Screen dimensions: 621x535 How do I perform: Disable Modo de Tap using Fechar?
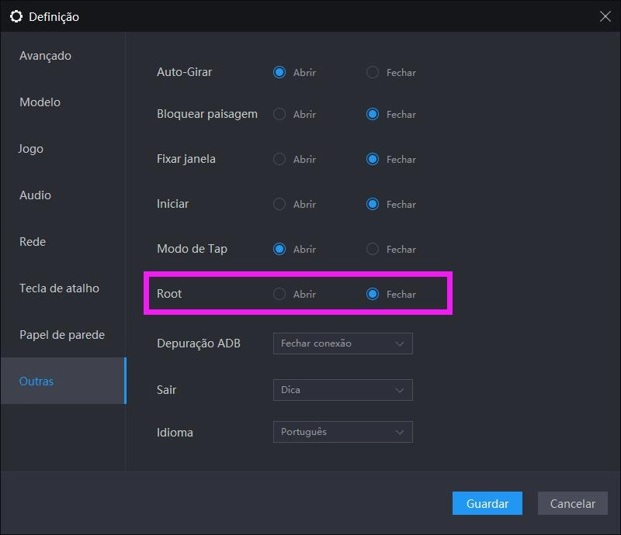(x=373, y=250)
